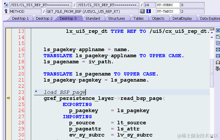Close the source code tool using the X icon
Screen dimensions: 220x140
point(218,30)
